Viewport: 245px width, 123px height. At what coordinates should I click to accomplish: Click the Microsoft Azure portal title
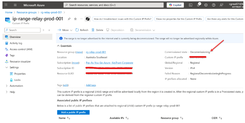tap(34, 5)
